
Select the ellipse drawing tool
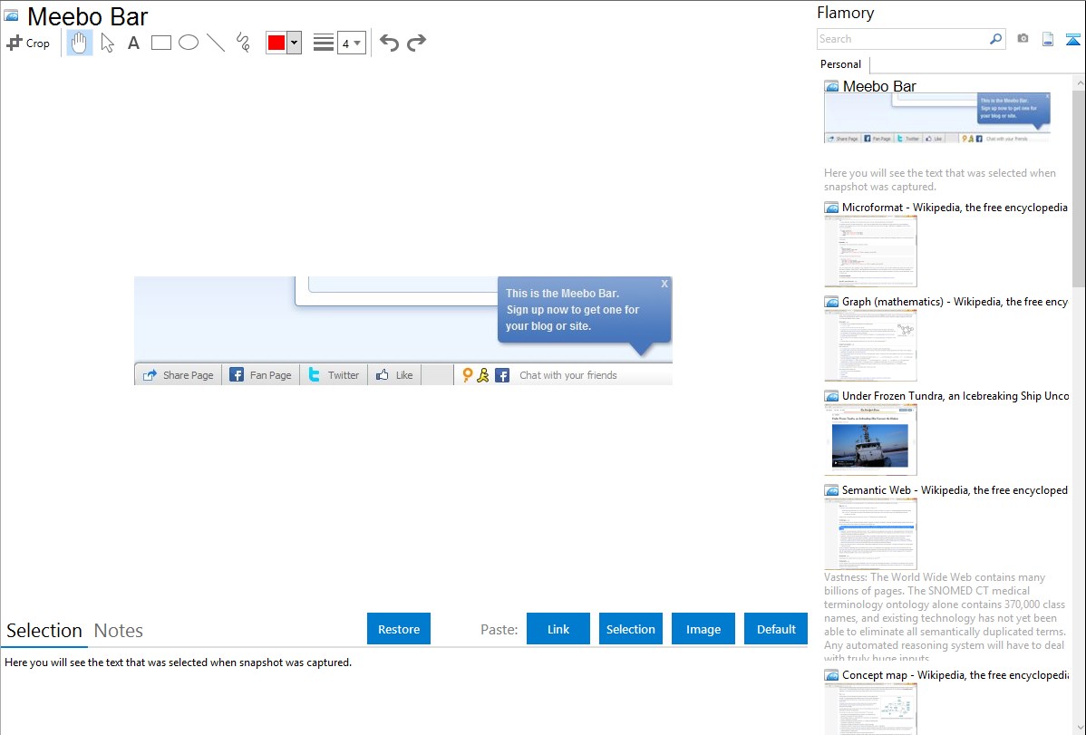tap(189, 43)
